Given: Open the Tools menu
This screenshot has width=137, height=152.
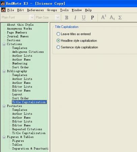Looking at the screenshot, I should (64, 10).
